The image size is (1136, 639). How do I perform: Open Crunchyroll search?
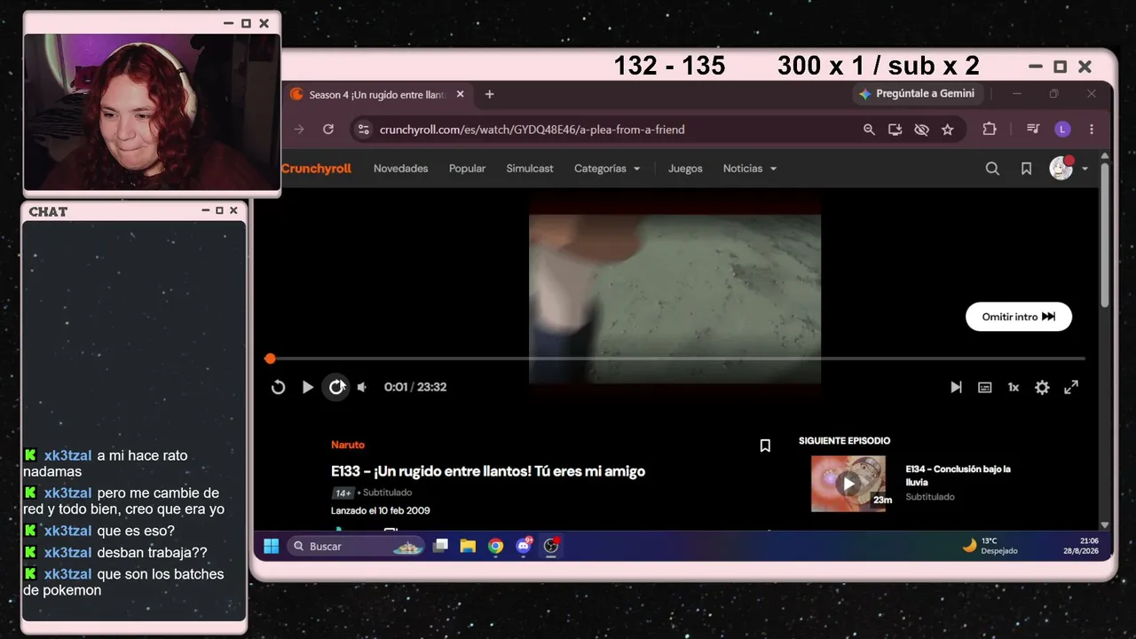click(x=992, y=169)
